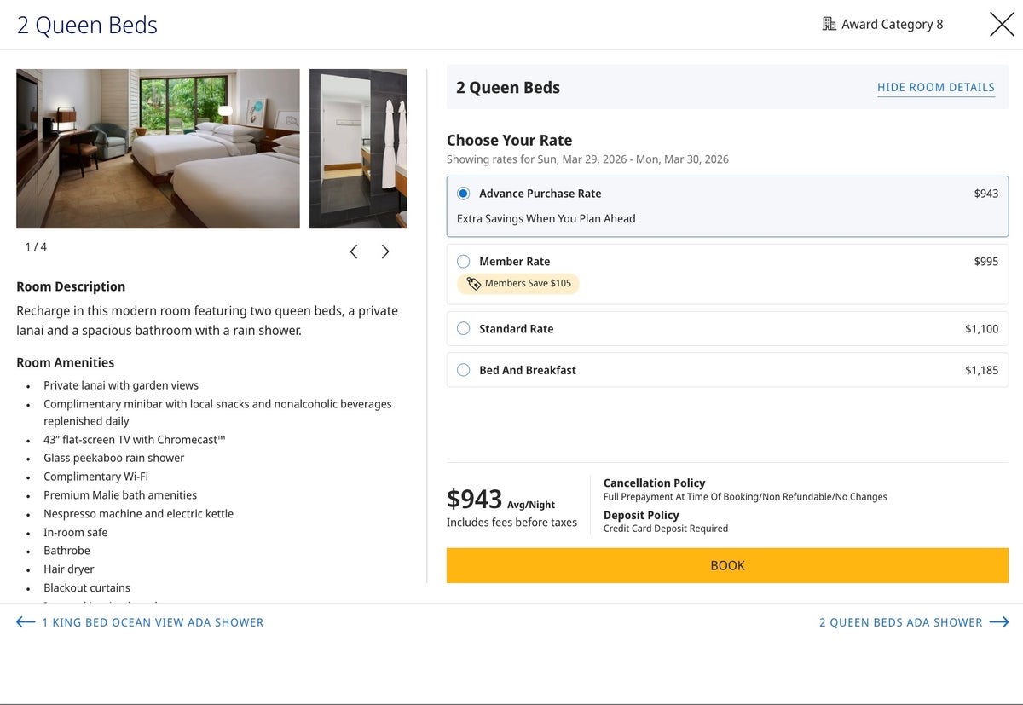Navigate to 2 Queen Beds ADA Shower

click(x=900, y=622)
